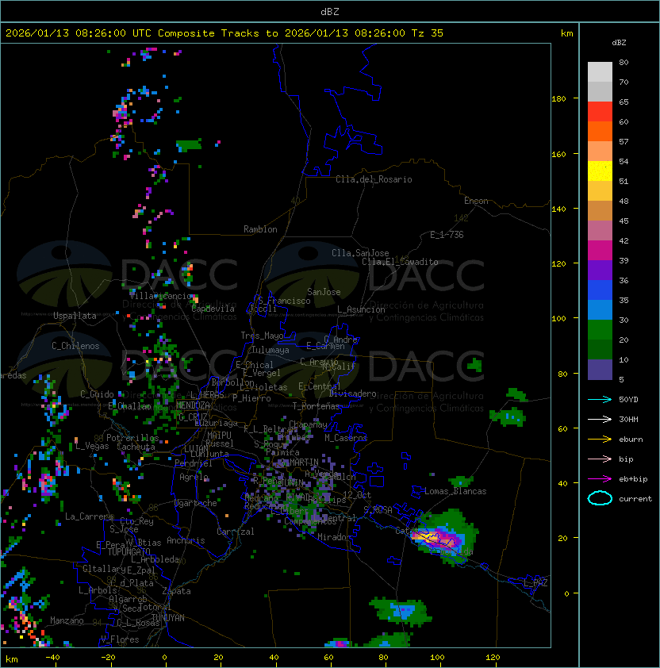Click the wide green echo north of Villavicencio

tap(188, 145)
